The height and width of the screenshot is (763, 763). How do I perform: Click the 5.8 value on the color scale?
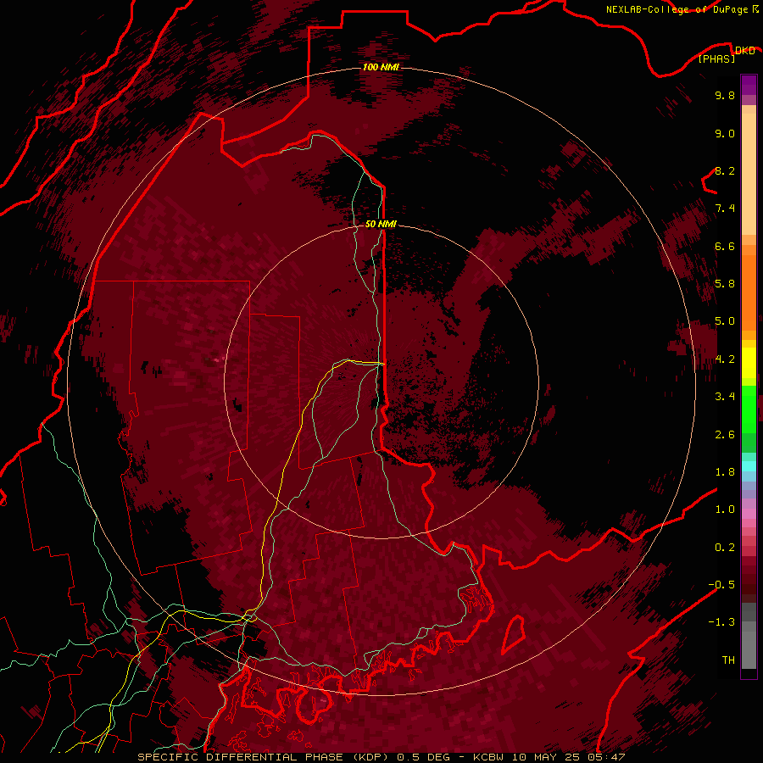click(725, 284)
